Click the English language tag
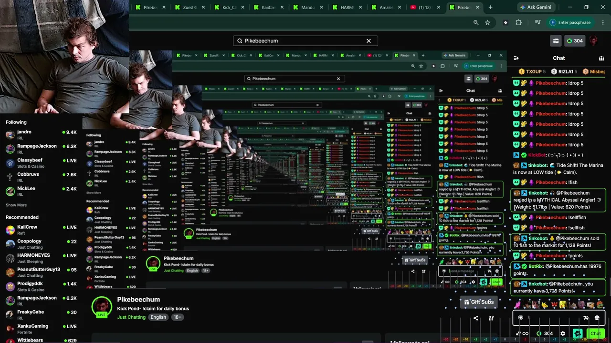 coord(158,317)
